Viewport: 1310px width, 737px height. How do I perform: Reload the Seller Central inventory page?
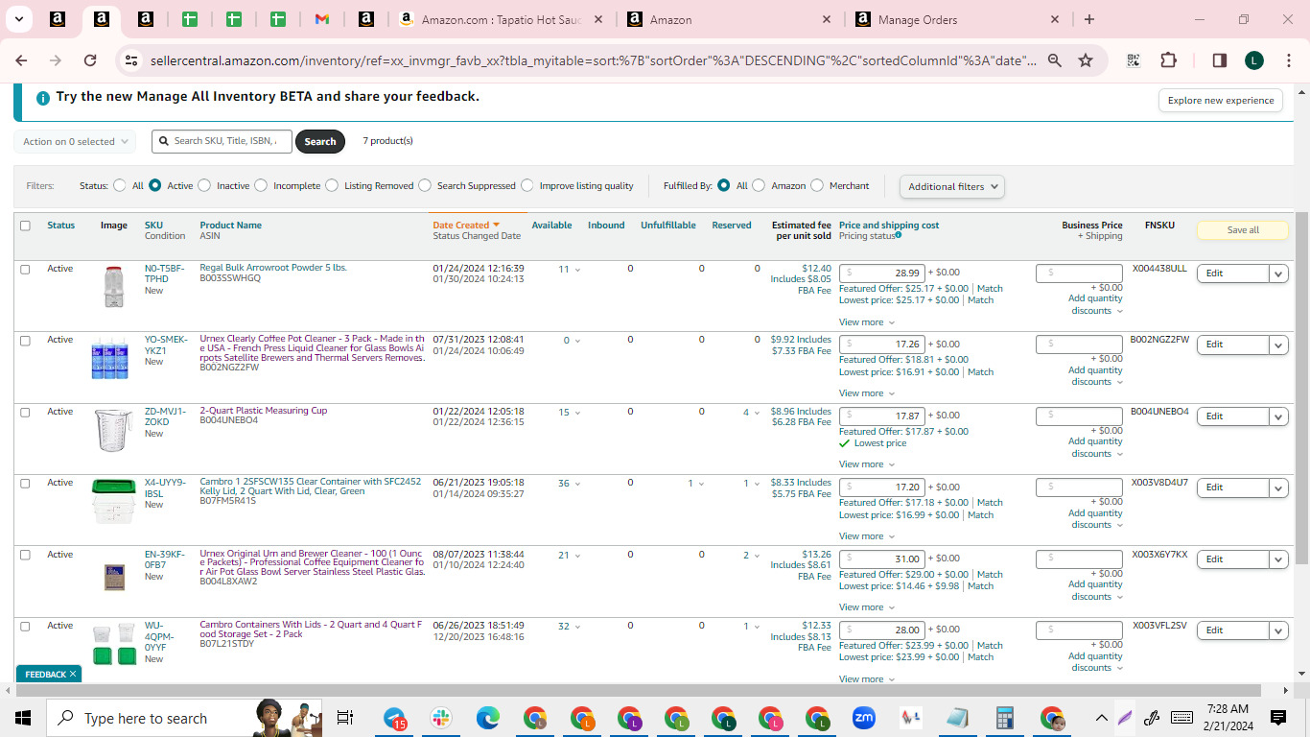90,60
